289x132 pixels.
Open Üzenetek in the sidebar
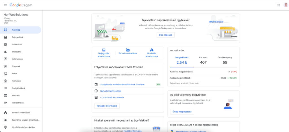coord(21,66)
